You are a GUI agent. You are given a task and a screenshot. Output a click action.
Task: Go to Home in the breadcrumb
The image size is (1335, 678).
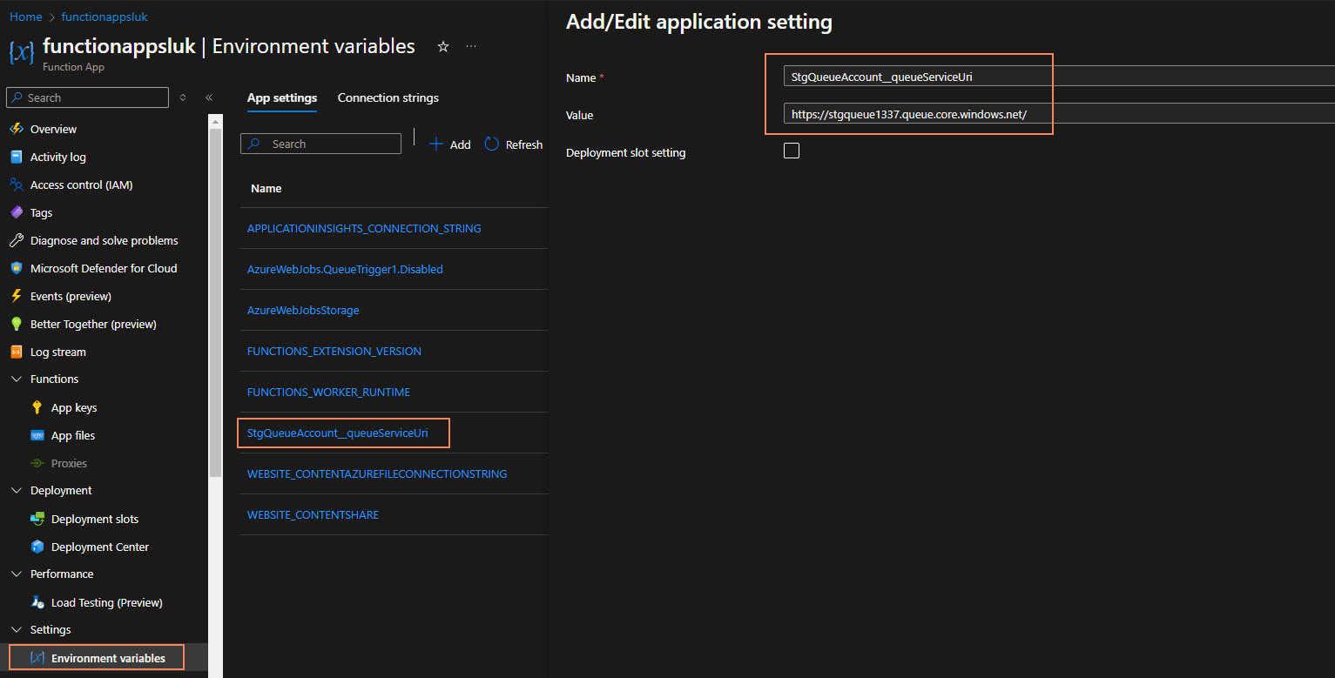25,17
